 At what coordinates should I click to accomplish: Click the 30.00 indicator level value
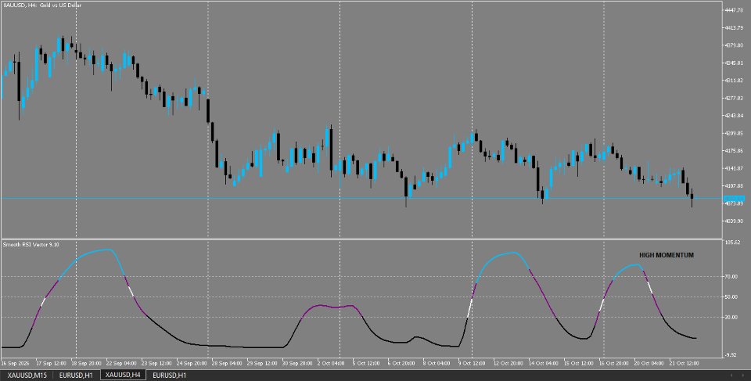[732, 317]
